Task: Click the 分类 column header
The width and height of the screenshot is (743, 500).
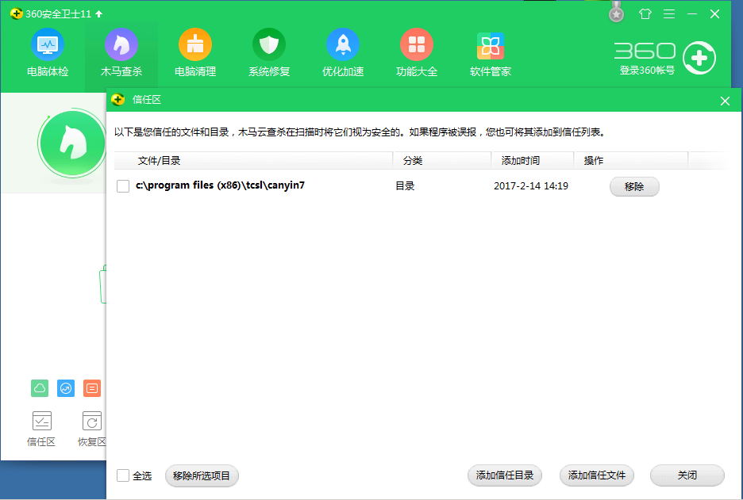Action: pos(442,160)
